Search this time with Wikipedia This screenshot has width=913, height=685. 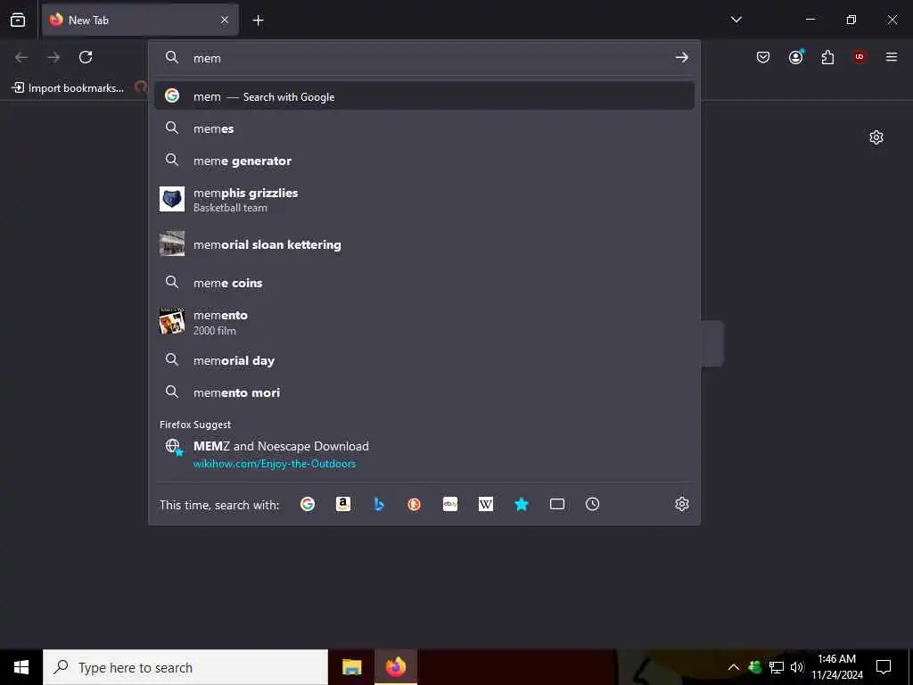click(x=486, y=505)
